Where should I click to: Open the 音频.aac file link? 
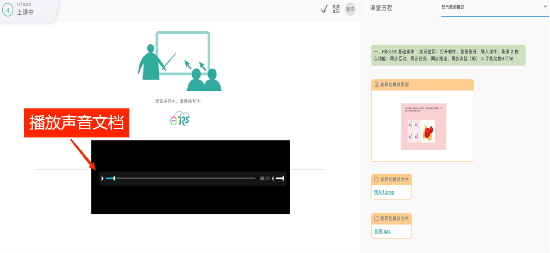(x=382, y=231)
